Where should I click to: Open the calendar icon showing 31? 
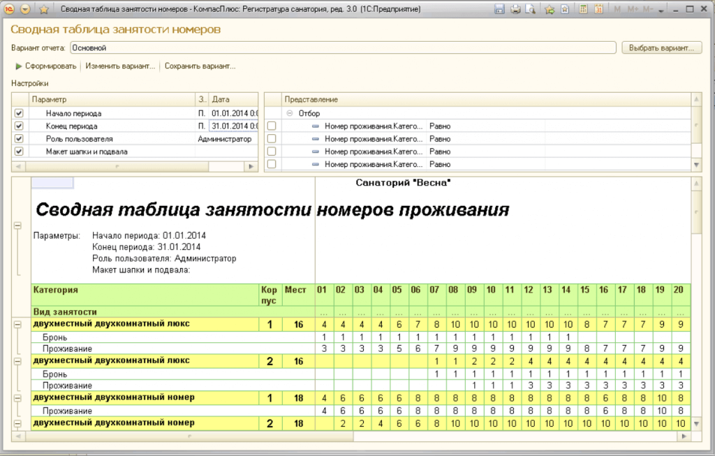(x=598, y=9)
